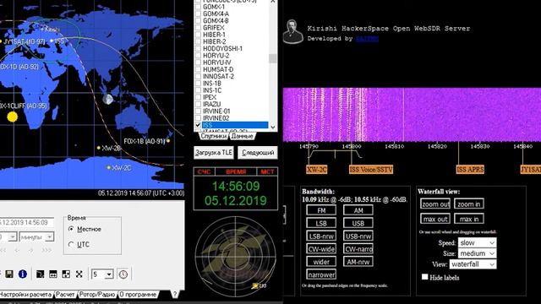541x304 pixels.
Task: Click the clock real-time icon
Action: click(123, 274)
